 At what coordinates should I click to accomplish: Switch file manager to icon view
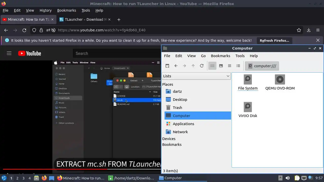(x=212, y=66)
